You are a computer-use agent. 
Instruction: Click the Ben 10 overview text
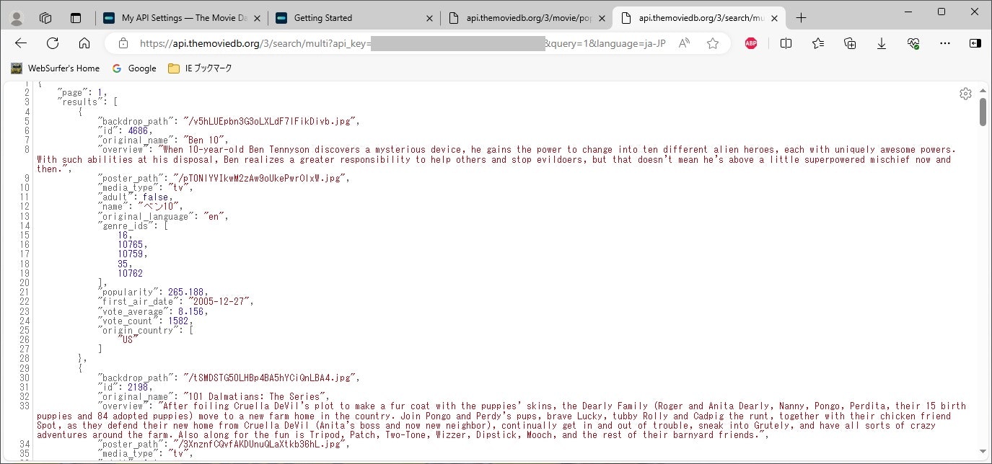click(496, 159)
